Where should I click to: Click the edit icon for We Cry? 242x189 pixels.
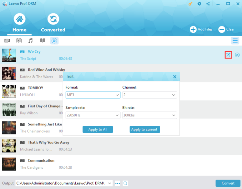click(228, 55)
